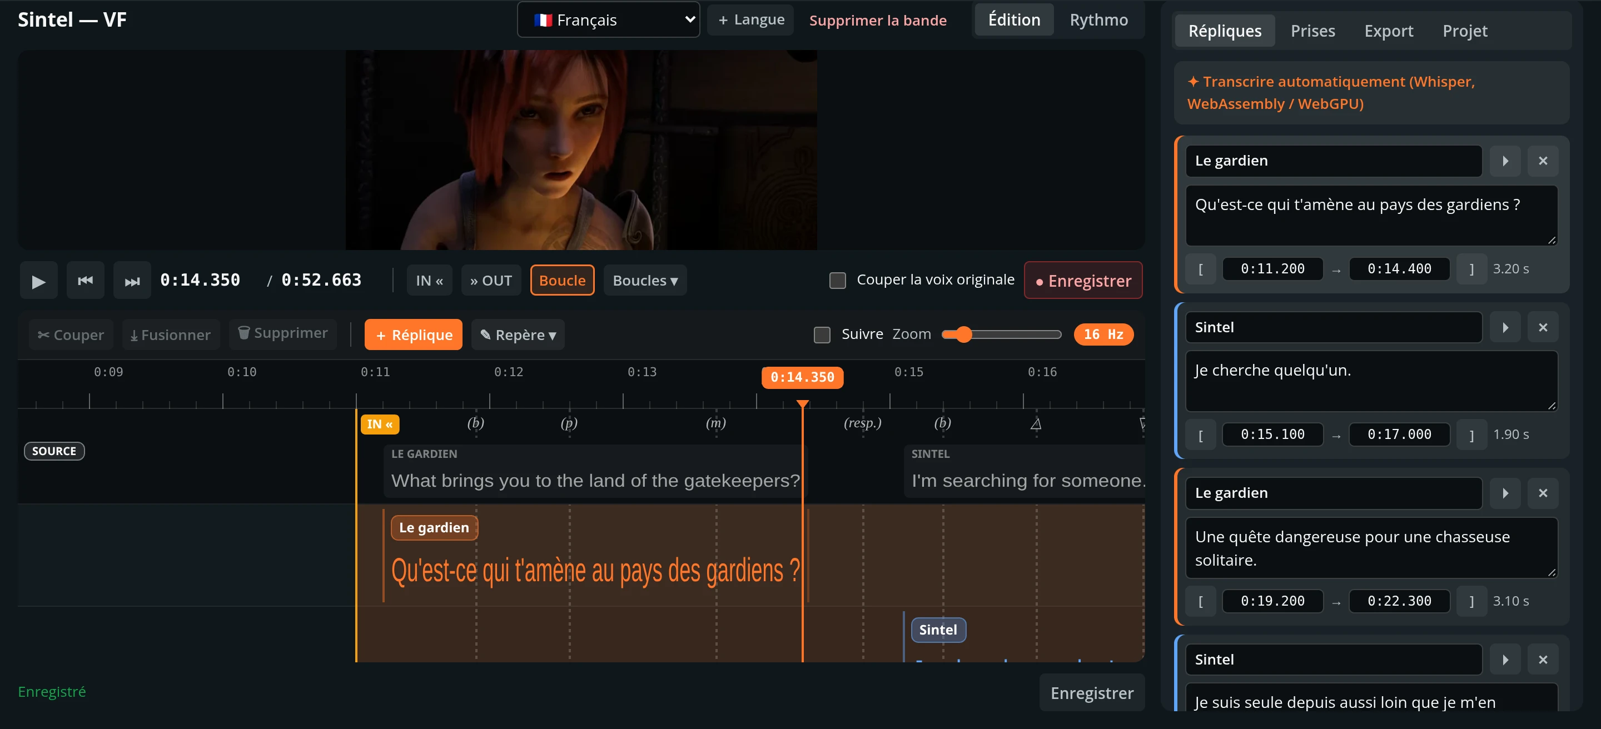Set end bracket for 0:17.000 replique
The height and width of the screenshot is (729, 1601).
1471,435
